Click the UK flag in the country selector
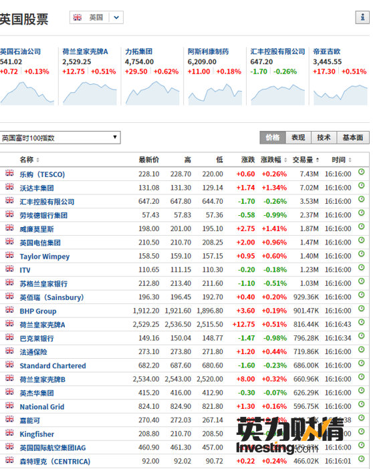 (78, 17)
